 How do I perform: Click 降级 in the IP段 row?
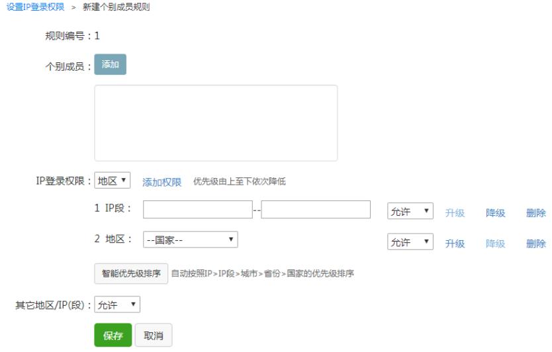click(x=495, y=212)
